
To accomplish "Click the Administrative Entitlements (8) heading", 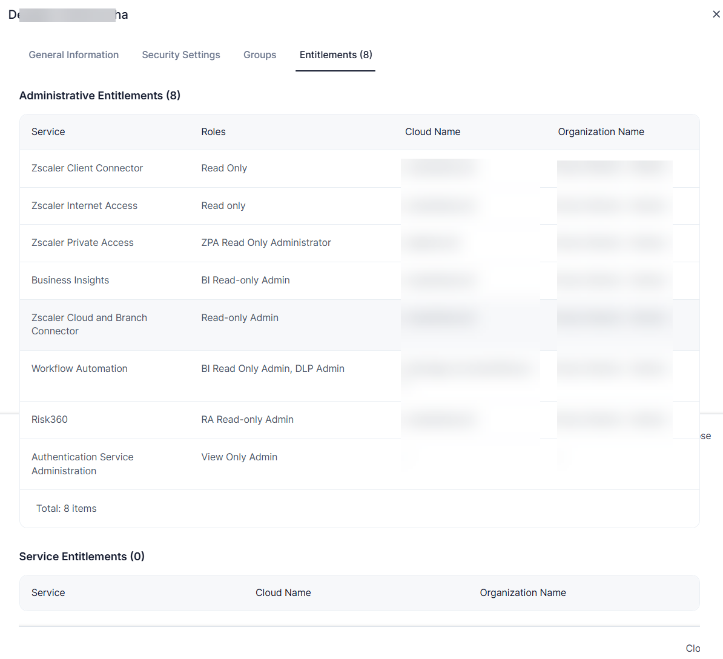I will click(99, 96).
